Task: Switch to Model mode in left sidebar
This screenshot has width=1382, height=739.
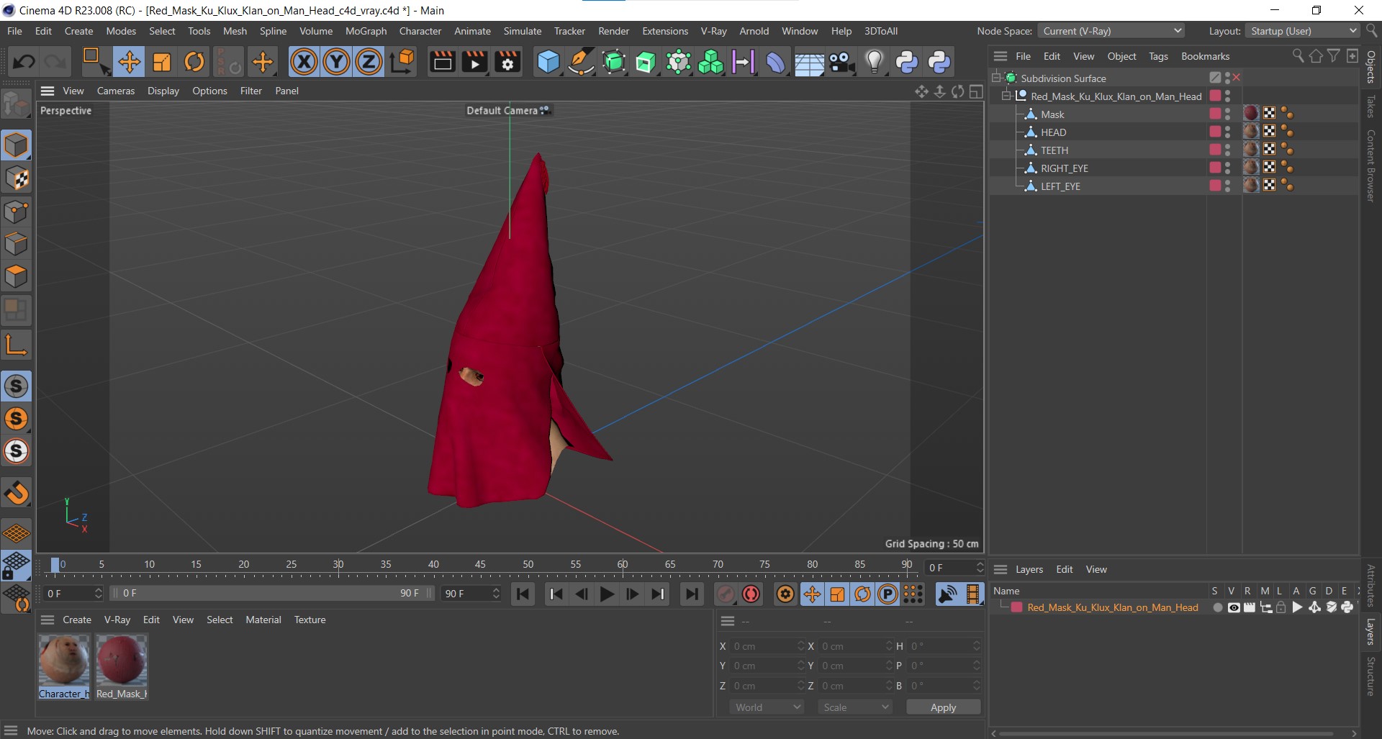Action: tap(16, 145)
